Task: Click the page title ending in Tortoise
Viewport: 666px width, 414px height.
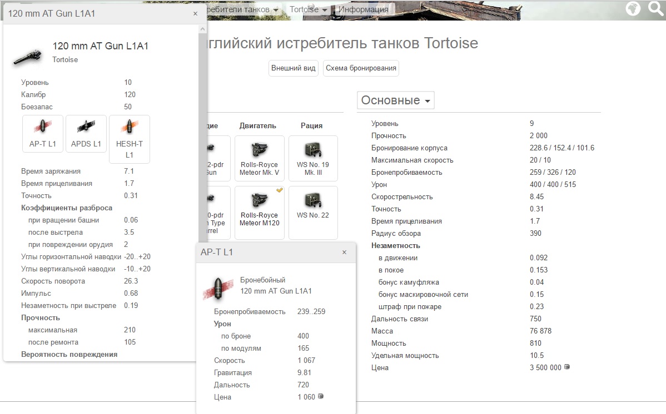Action: [x=343, y=43]
